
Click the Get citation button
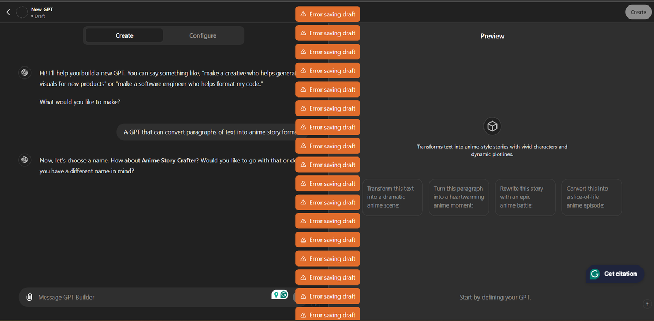click(615, 274)
